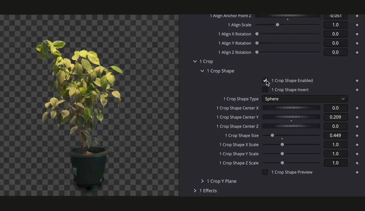This screenshot has width=365, height=211.
Task: Click the Align X Rotation slider handle
Action: coord(257,34)
